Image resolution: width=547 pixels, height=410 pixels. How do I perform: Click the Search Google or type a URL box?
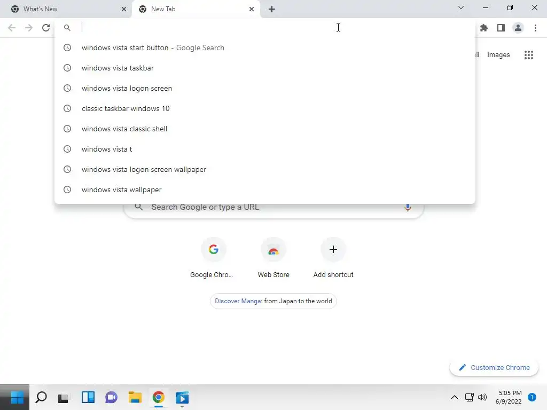pos(273,208)
